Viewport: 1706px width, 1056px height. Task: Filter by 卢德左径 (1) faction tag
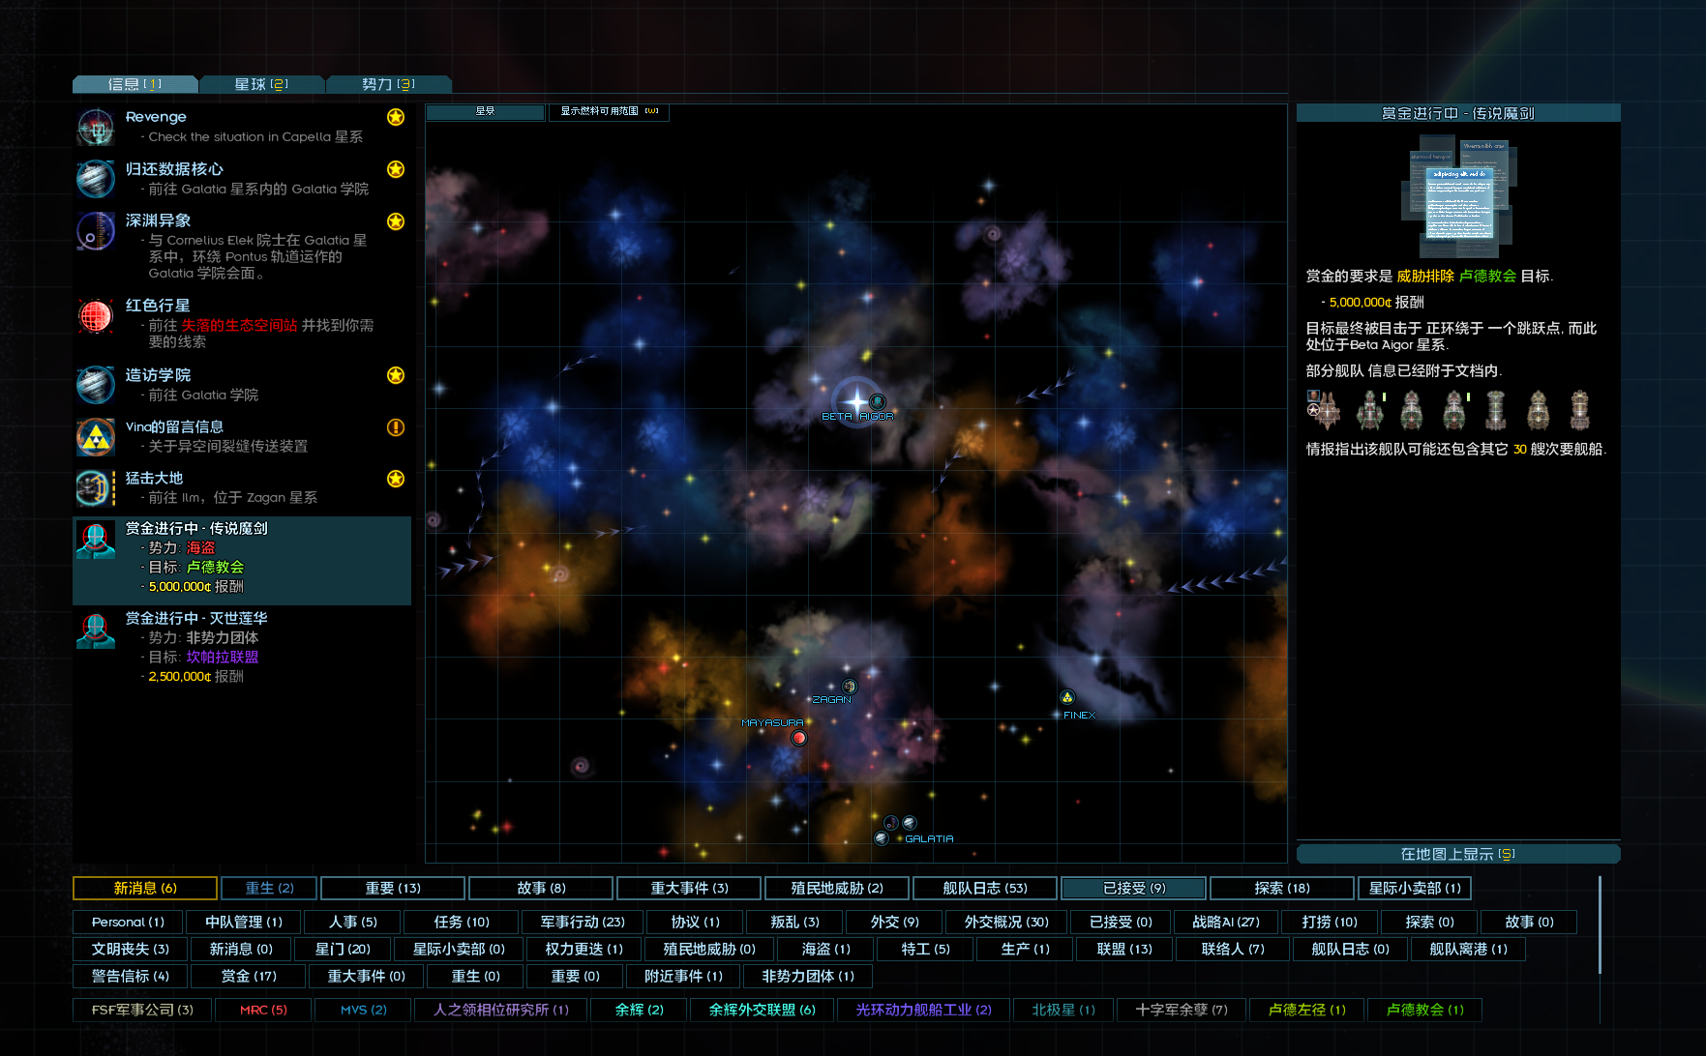(1306, 1010)
